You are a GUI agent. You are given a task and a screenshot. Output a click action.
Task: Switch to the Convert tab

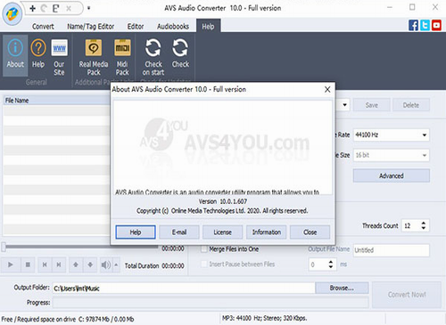(x=43, y=27)
